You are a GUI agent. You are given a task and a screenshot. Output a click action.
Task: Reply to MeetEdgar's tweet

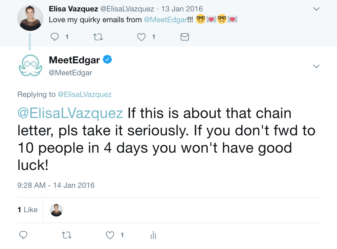tap(24, 235)
